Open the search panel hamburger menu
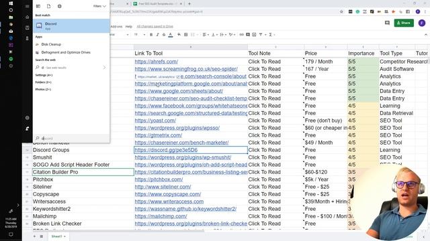The height and width of the screenshot is (241, 430). (27, 6)
